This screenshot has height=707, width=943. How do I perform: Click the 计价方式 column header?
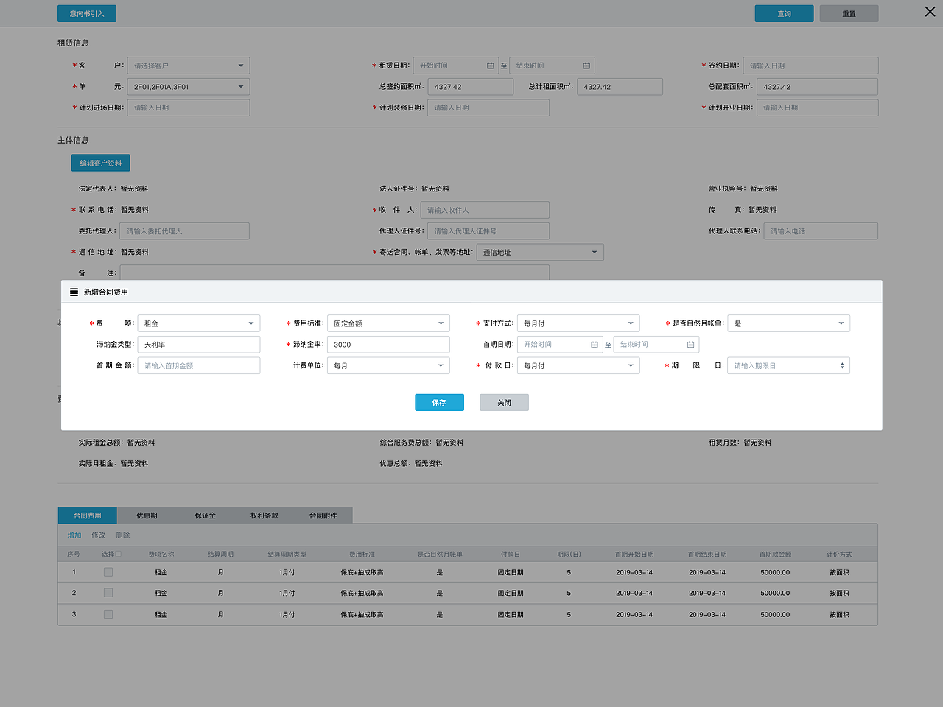[x=839, y=555]
